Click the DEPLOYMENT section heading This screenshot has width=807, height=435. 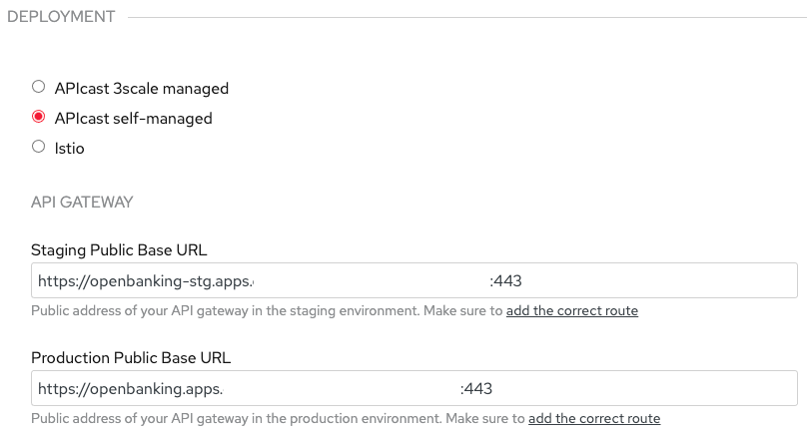click(x=61, y=17)
